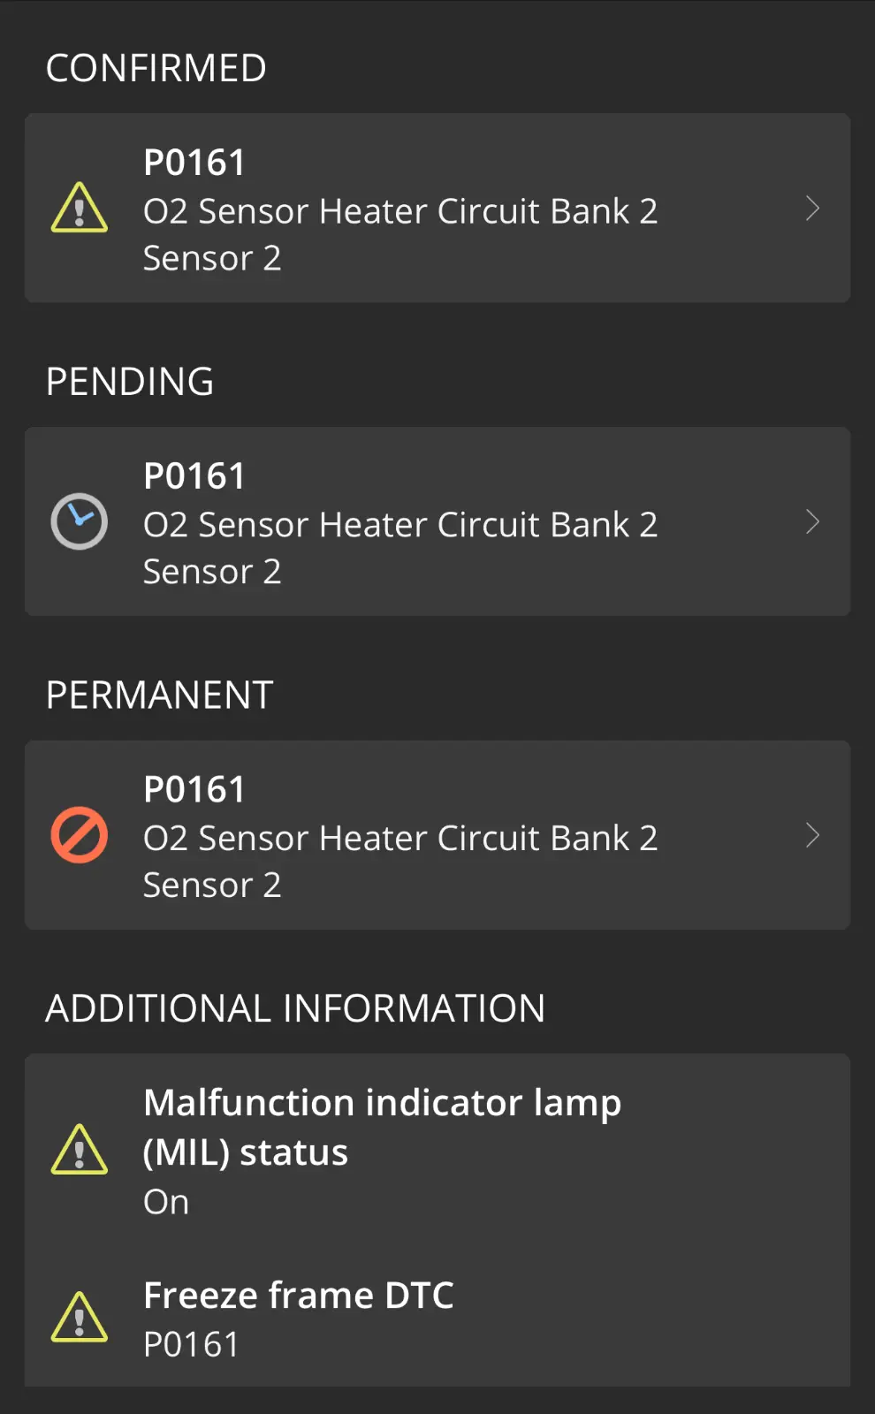Tap the ADDITIONAL INFORMATION section header
The image size is (875, 1414).
tap(295, 1008)
